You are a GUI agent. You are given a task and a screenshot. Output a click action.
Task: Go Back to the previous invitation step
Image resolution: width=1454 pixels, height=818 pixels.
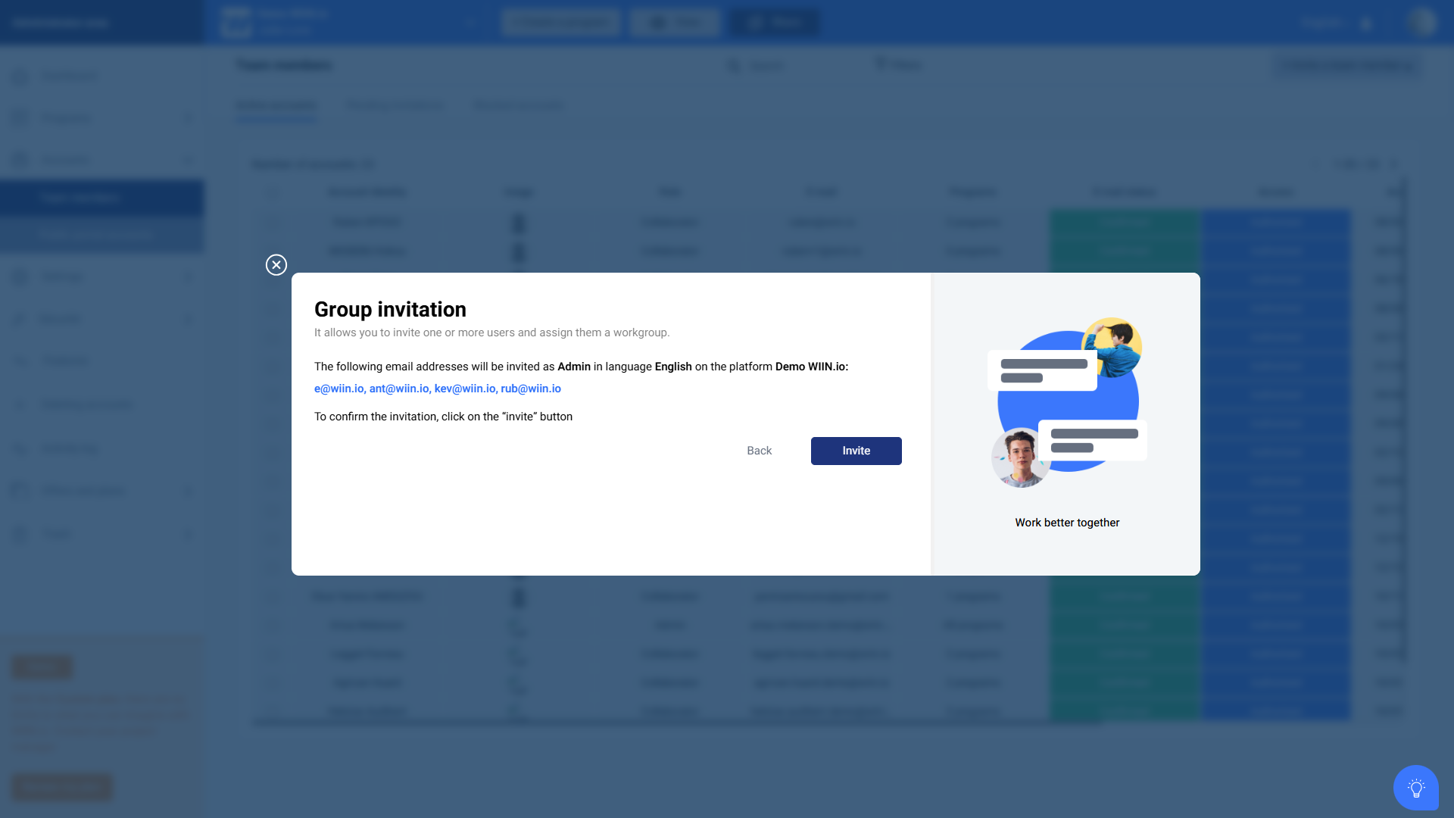[x=759, y=451]
